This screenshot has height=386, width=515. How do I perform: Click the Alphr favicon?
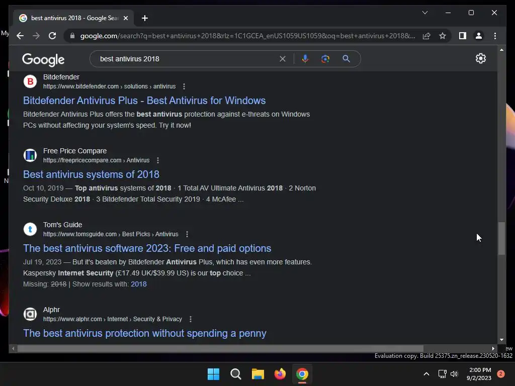(30, 314)
